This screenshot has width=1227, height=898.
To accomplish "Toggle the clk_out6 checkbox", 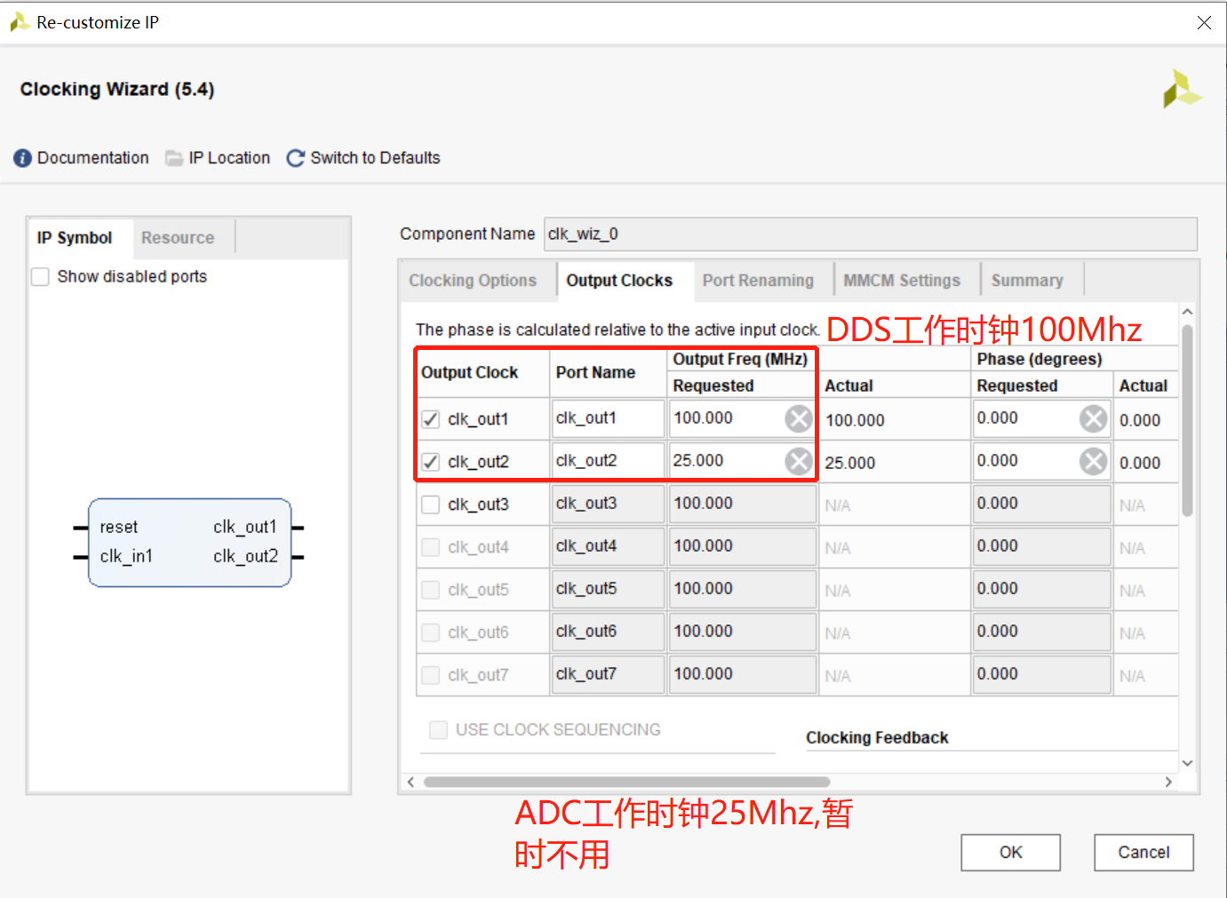I will click(x=431, y=632).
